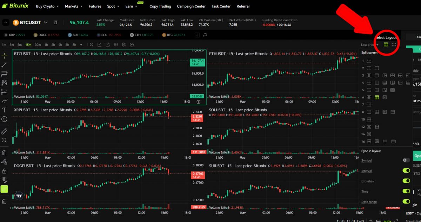Viewport: 421px width, 222px height.
Task: Expand the Earn dropdown menu
Action: coord(131,6)
